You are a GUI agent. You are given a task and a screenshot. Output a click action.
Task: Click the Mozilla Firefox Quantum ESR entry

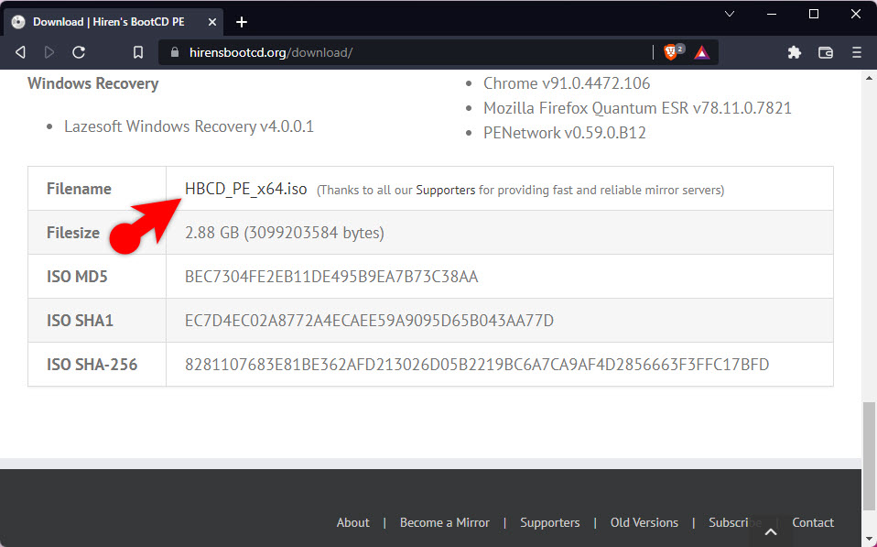click(637, 108)
